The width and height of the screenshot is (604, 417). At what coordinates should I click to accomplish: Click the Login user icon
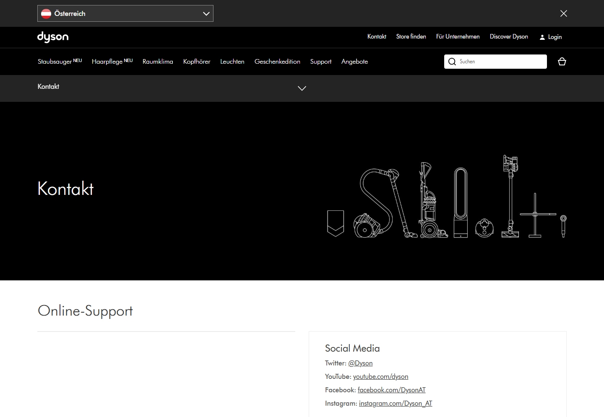coord(542,37)
